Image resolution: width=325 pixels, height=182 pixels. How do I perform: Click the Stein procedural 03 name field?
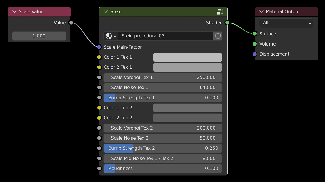165,36
